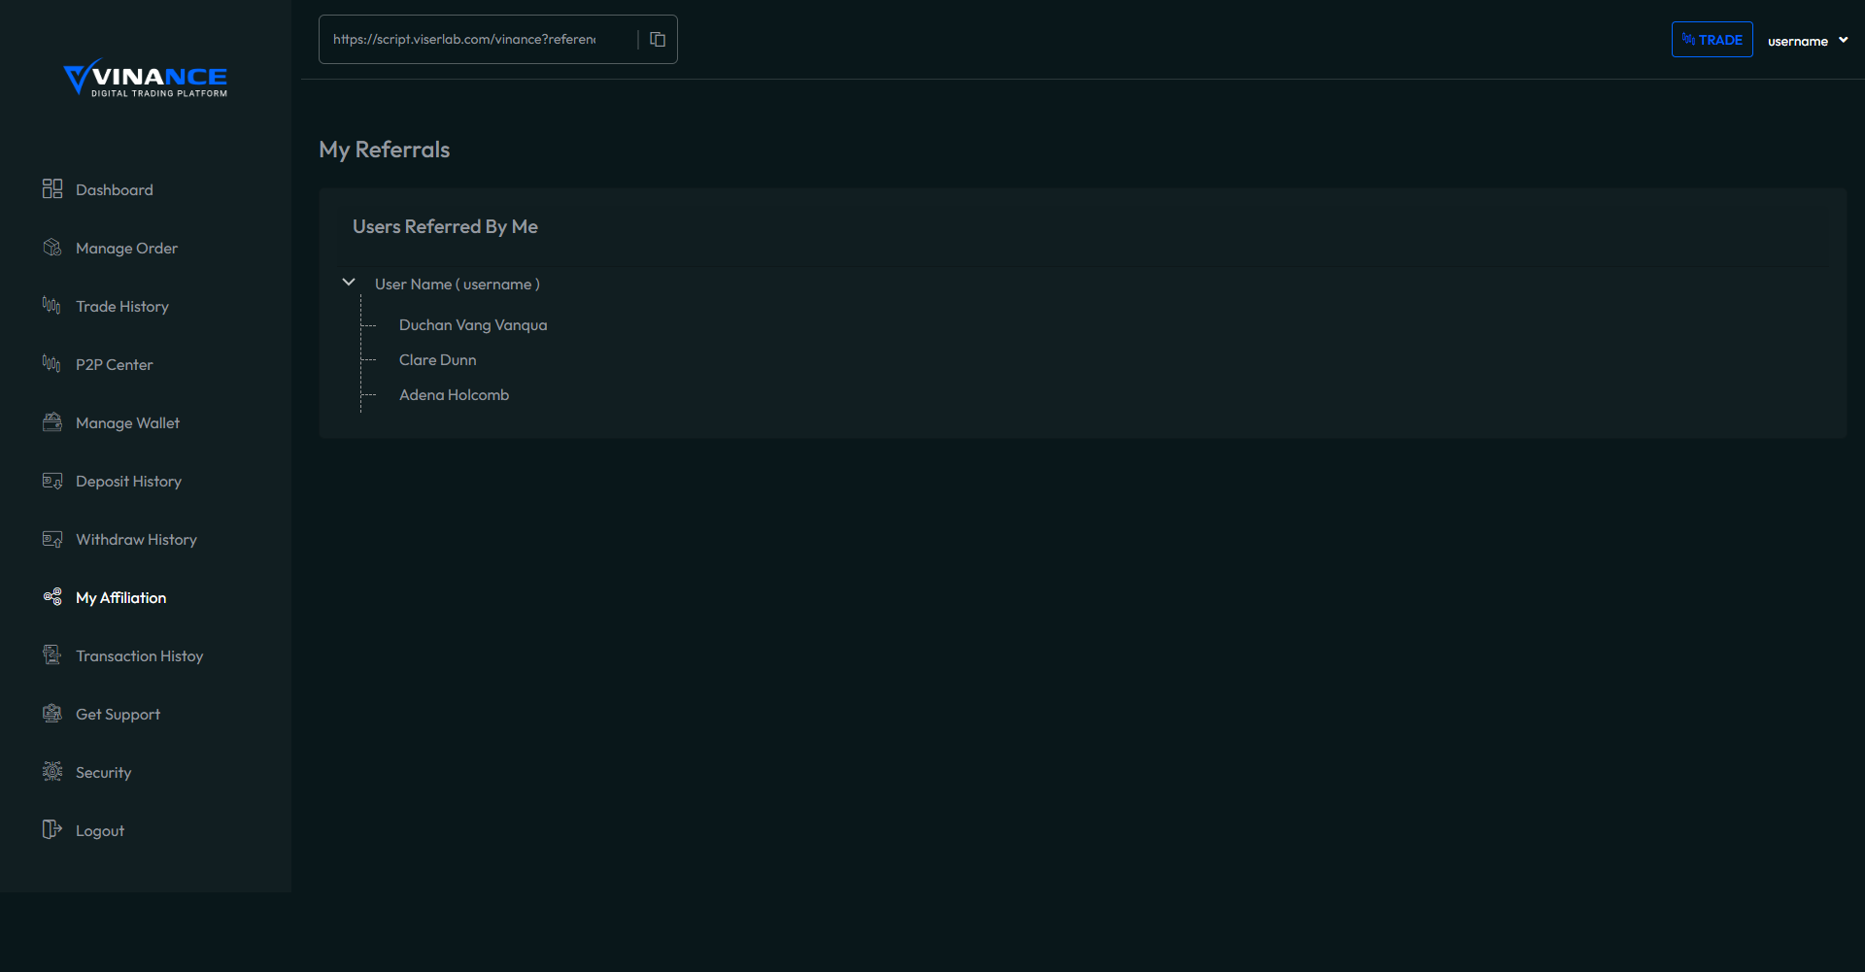Click the Logout door icon
The width and height of the screenshot is (1865, 972).
pyautogui.click(x=52, y=830)
